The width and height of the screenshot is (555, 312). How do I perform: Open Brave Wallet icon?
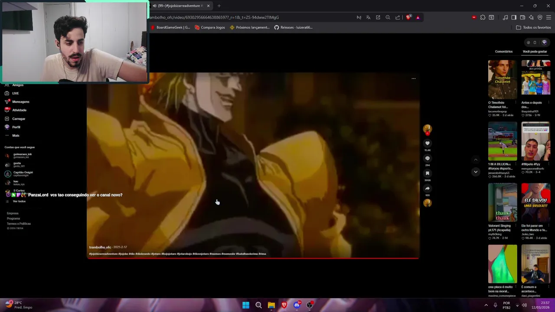(x=522, y=17)
